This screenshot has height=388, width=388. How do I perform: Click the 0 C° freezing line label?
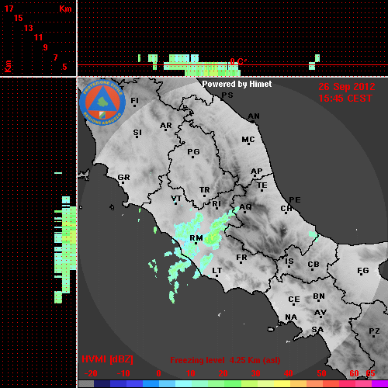pos(238,61)
